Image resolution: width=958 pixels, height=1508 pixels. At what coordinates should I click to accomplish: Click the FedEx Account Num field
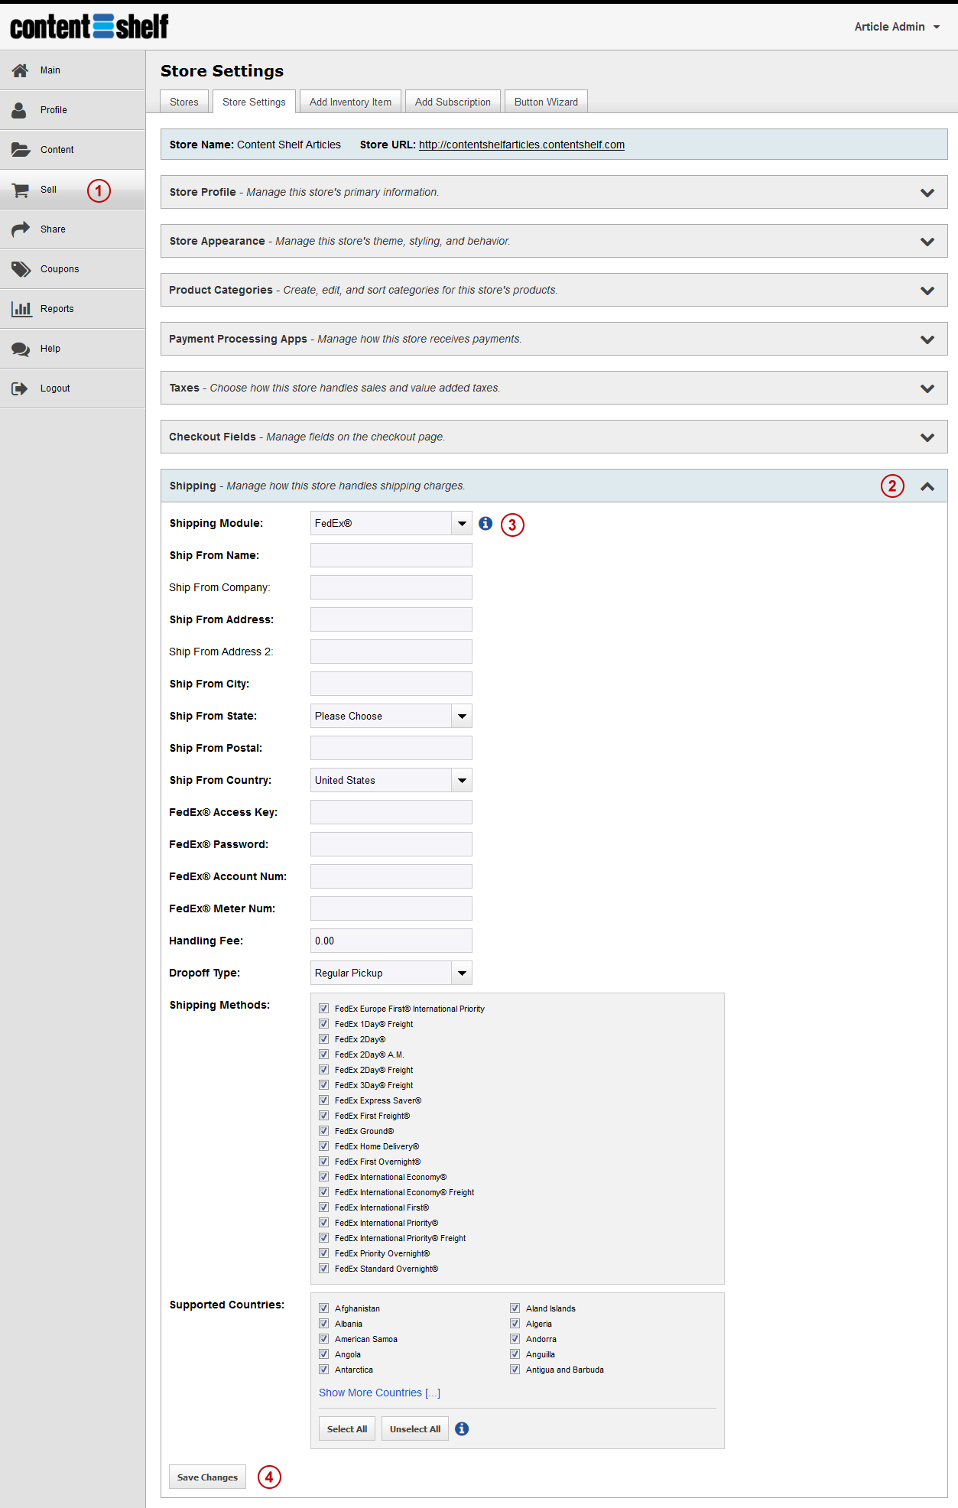pos(391,876)
